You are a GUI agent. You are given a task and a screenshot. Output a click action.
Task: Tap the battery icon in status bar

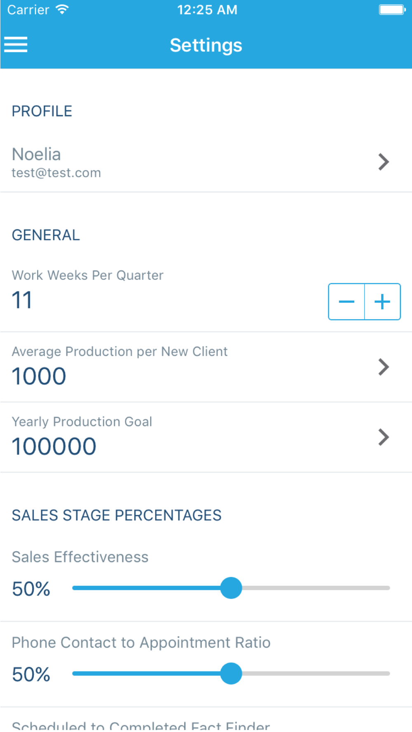(x=392, y=9)
